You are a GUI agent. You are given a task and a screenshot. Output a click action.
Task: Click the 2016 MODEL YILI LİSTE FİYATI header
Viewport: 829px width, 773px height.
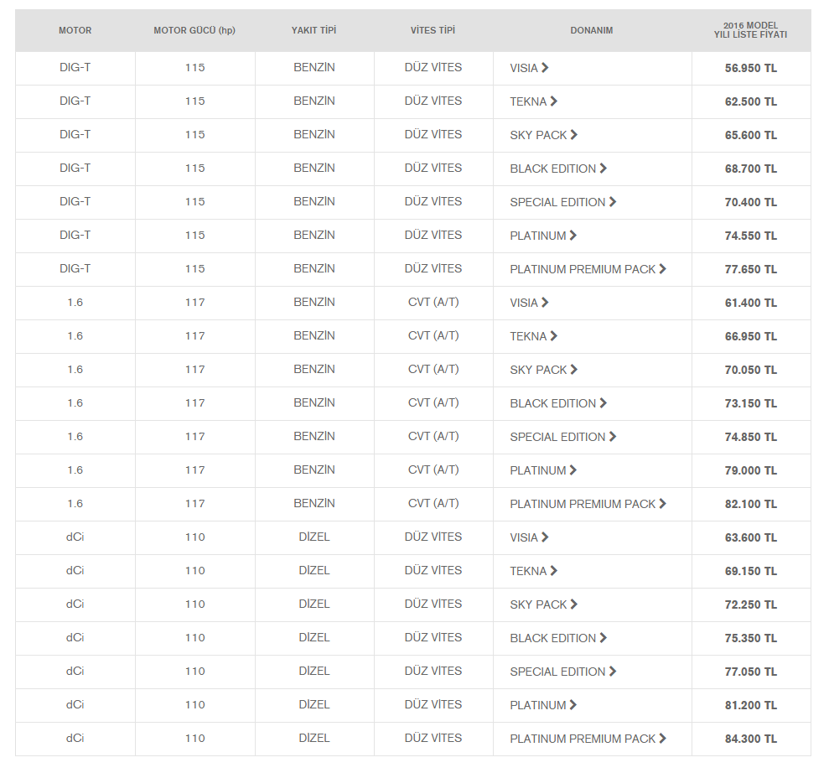(x=751, y=30)
